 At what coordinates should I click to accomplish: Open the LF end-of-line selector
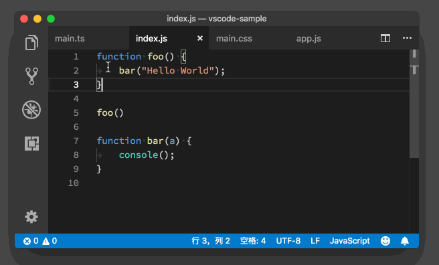click(x=315, y=241)
